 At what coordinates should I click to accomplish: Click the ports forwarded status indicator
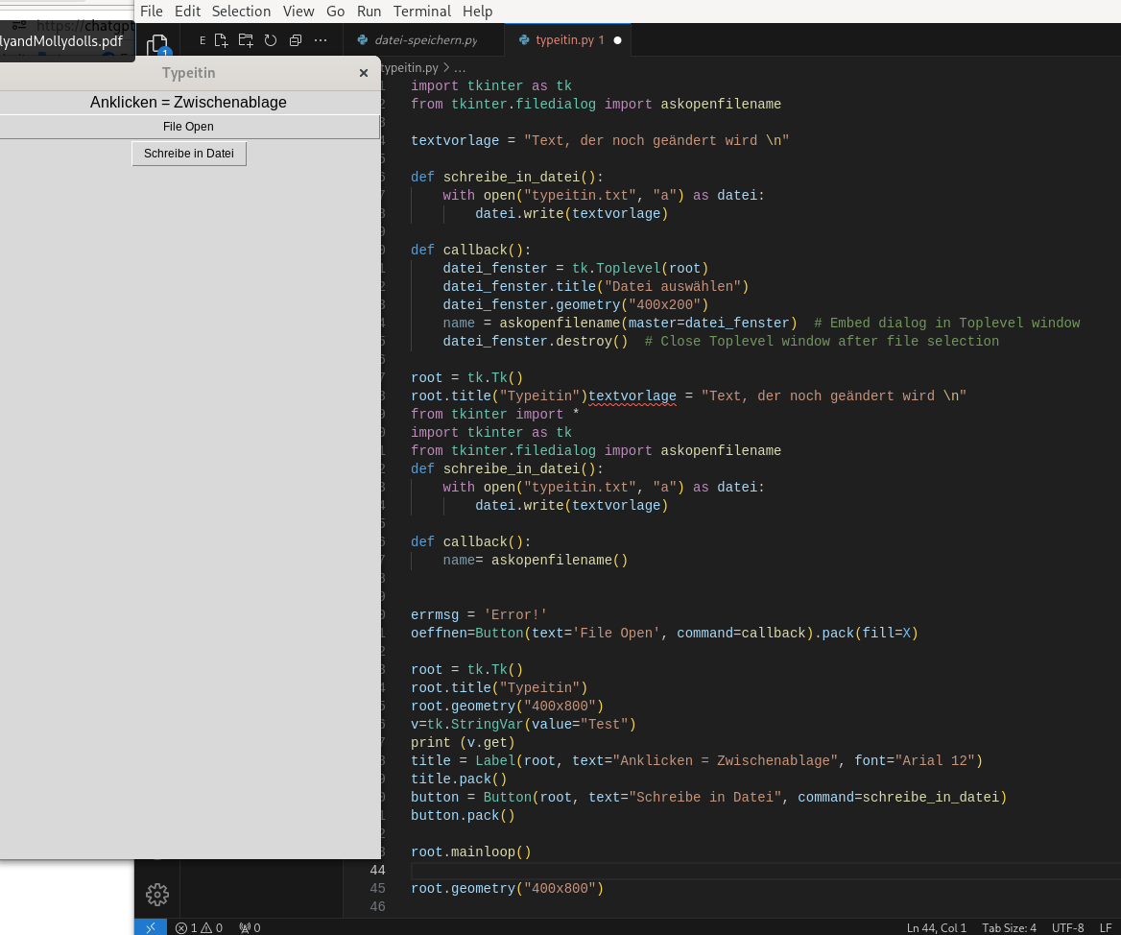[250, 928]
